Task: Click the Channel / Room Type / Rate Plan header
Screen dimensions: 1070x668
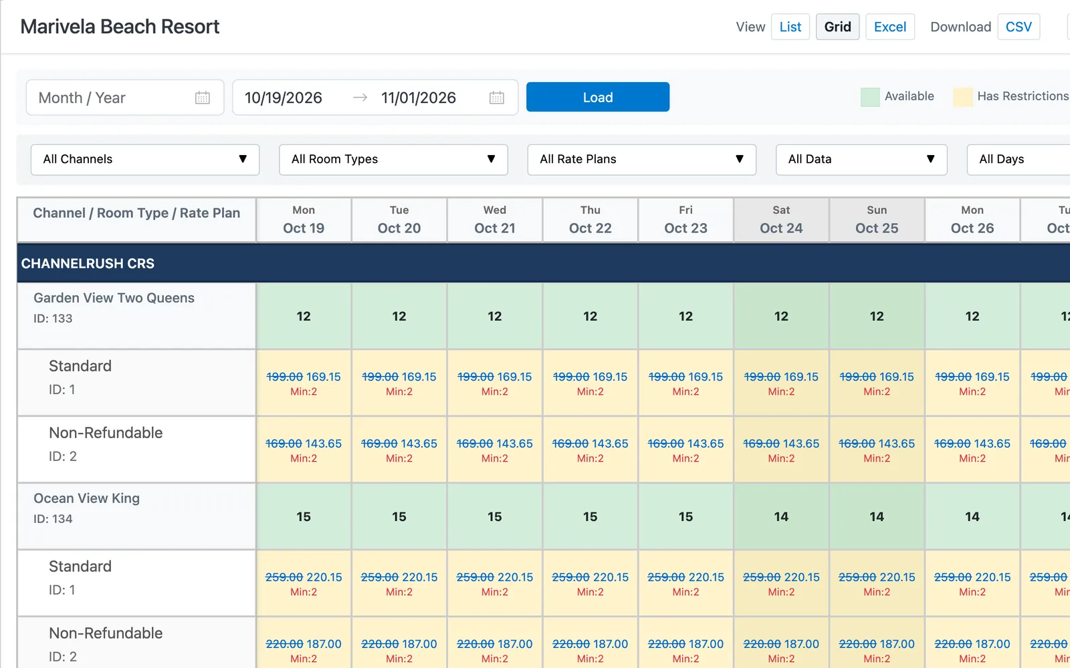Action: [x=136, y=220]
